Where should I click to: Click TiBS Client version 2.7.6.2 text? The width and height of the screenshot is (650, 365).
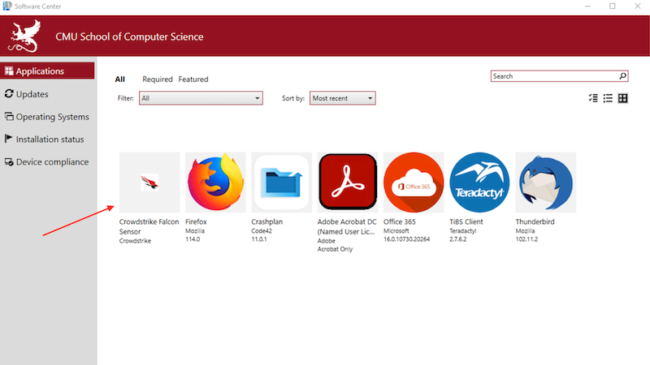[457, 239]
